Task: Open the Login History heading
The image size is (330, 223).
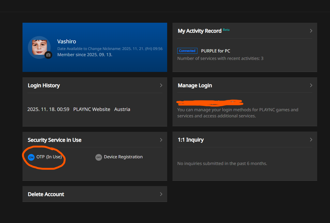Action: 44,86
